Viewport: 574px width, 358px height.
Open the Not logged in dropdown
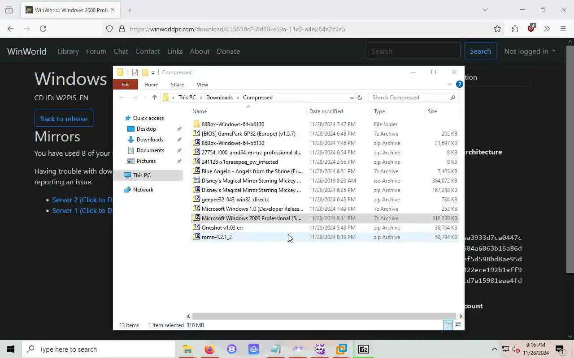530,51
